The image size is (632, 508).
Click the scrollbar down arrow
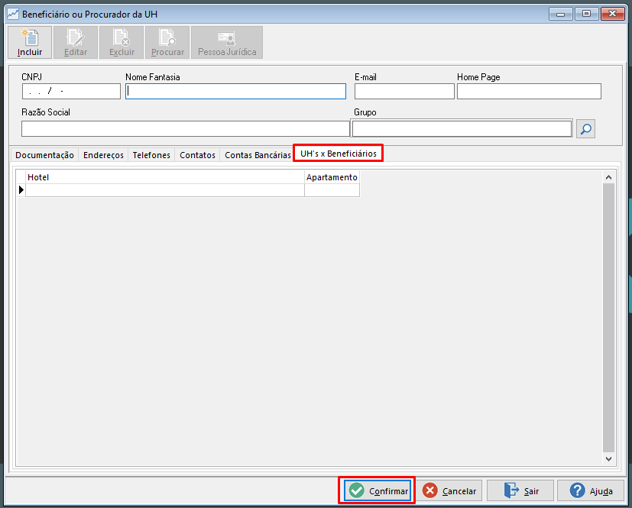(608, 458)
